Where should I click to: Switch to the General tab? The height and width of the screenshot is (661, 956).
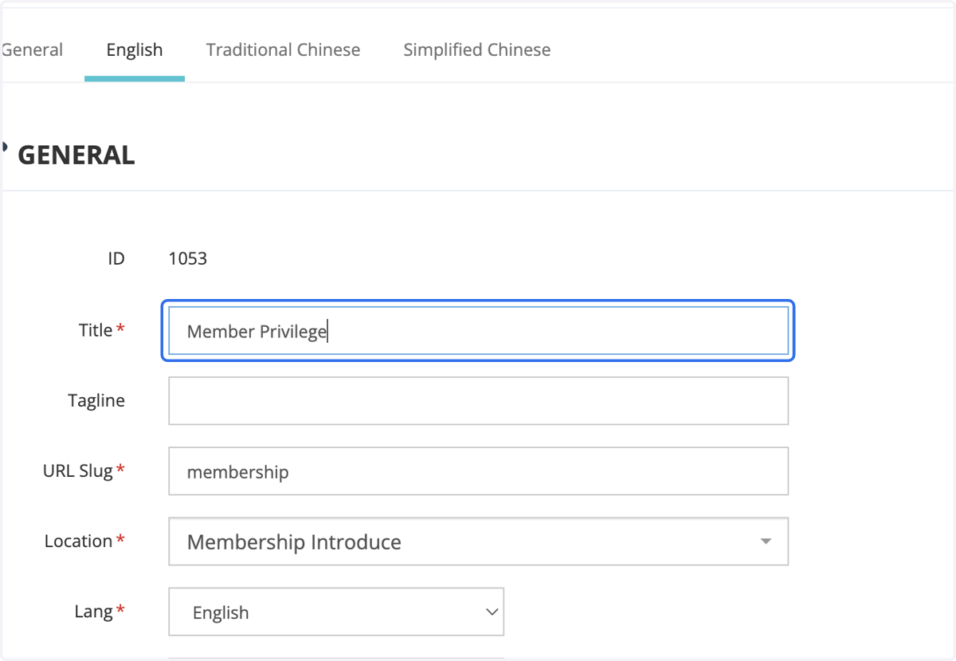coord(32,49)
